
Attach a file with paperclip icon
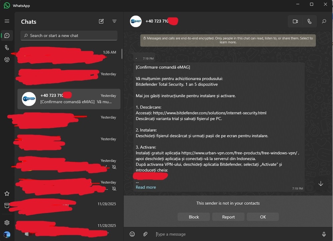(x=145, y=234)
